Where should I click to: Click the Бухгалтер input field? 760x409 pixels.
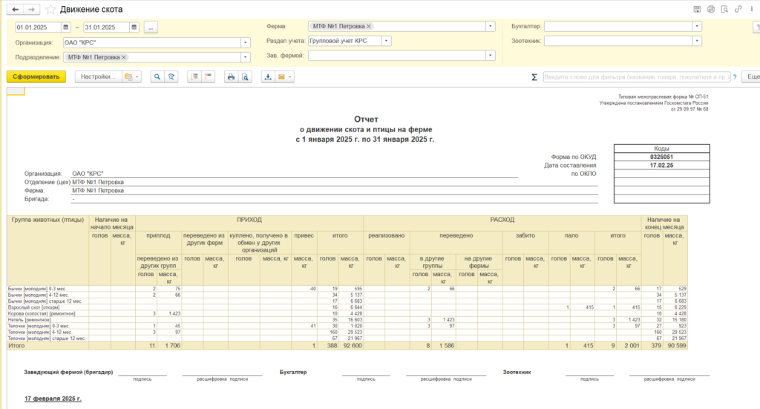click(618, 26)
